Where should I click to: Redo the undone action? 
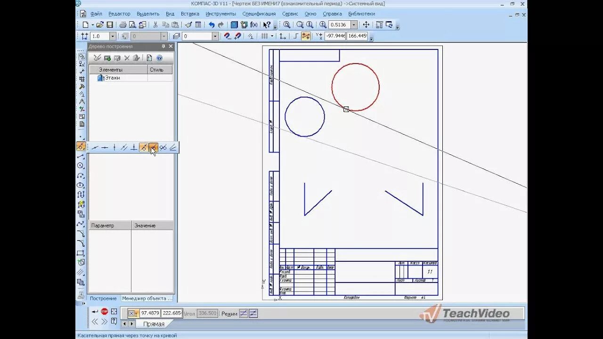tap(221, 24)
